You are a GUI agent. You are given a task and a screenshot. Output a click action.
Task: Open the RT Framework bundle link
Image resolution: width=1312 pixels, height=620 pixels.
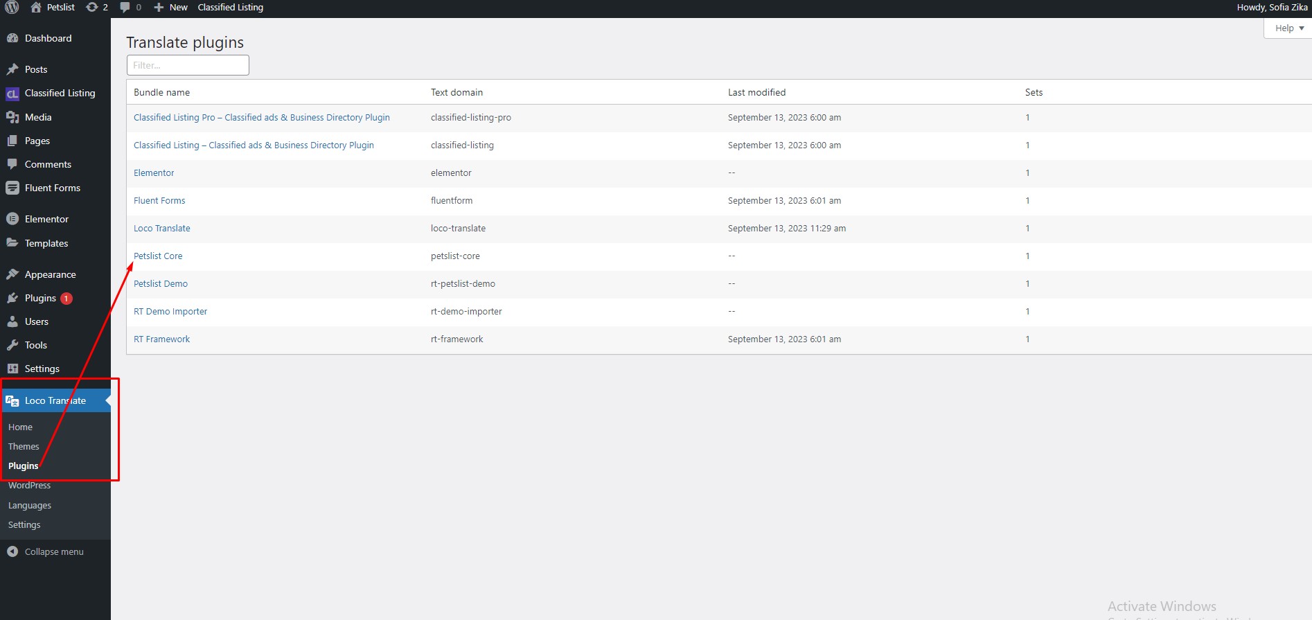[161, 339]
